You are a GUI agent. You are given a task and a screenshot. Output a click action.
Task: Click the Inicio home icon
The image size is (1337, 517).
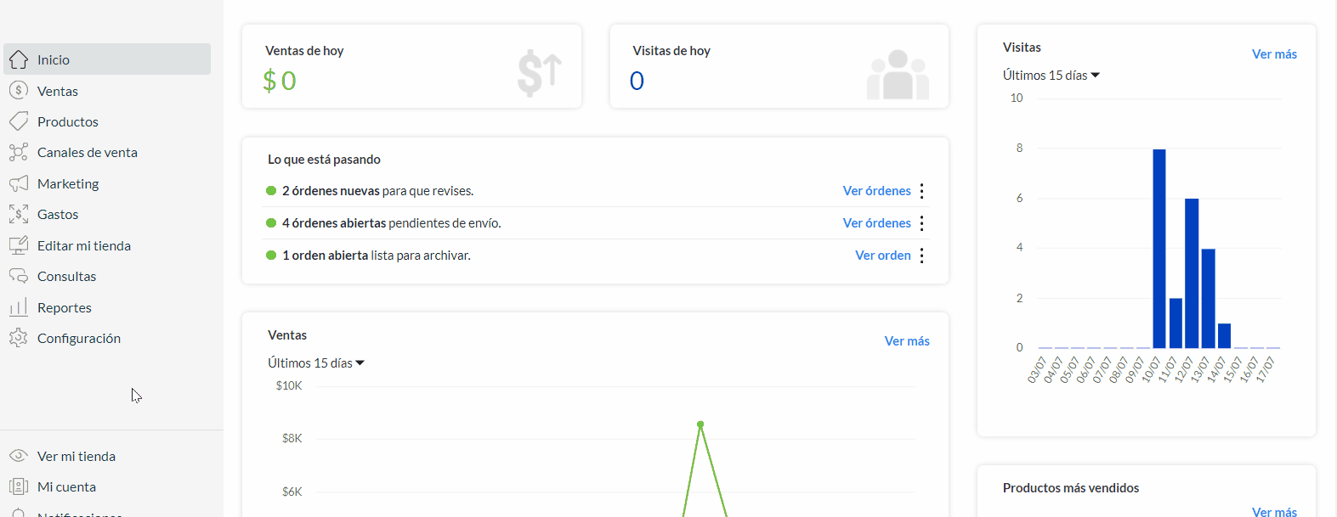point(19,59)
